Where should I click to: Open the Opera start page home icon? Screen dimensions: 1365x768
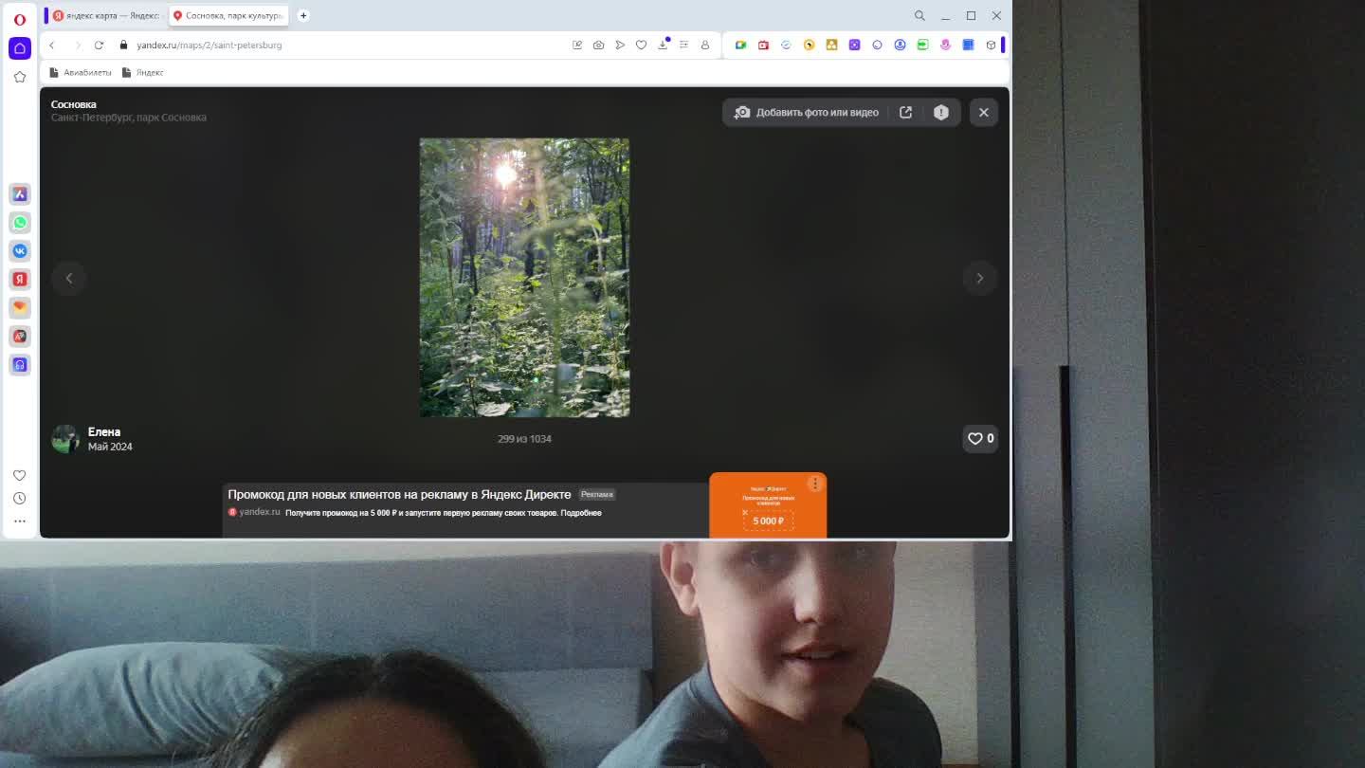[20, 48]
